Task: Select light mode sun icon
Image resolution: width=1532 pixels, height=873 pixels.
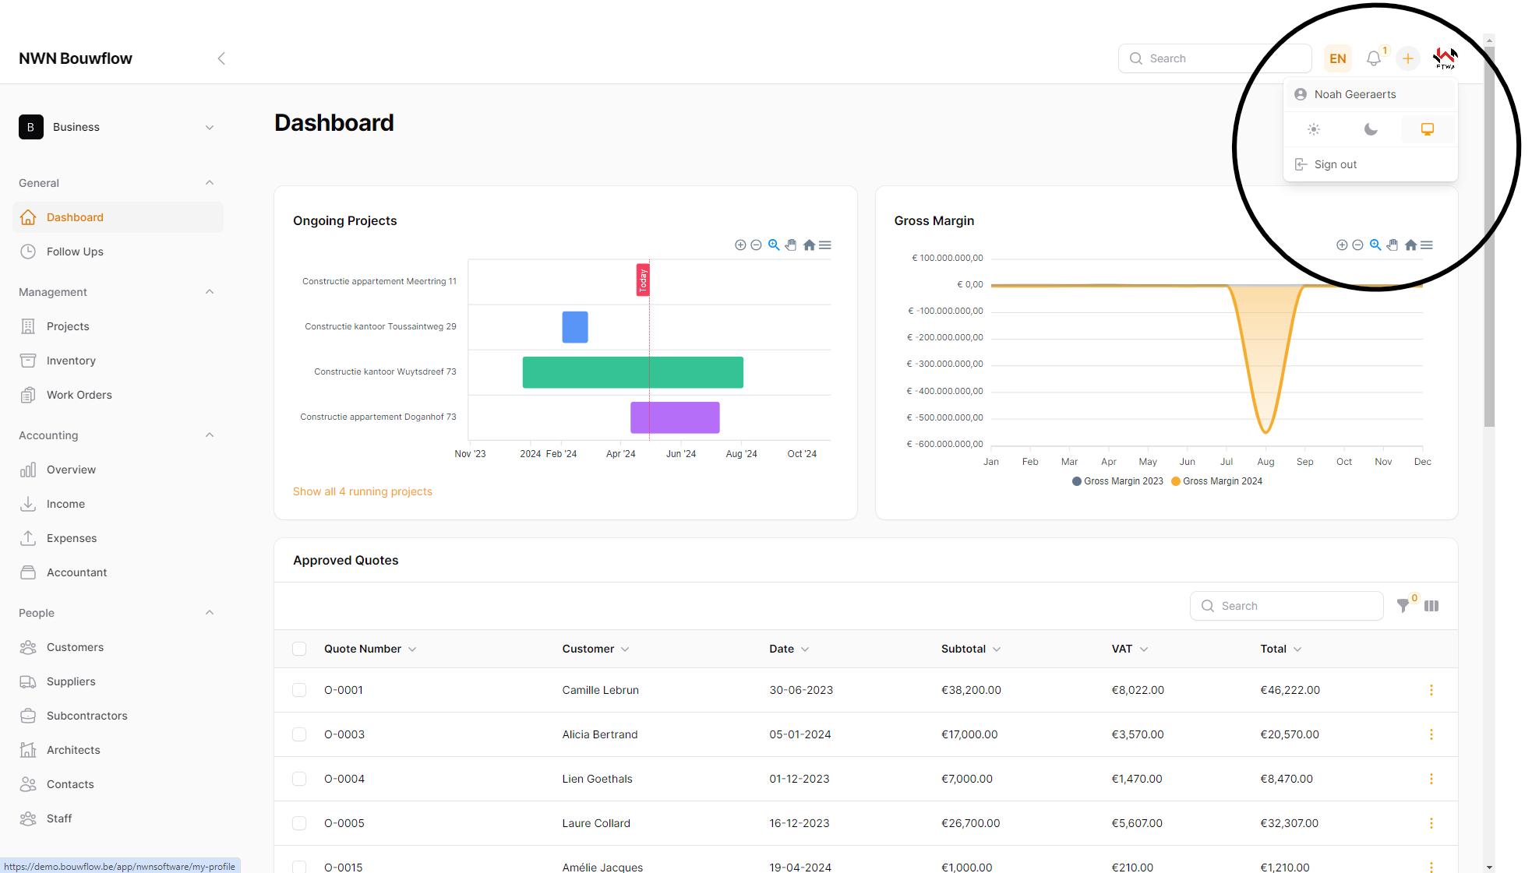Action: click(x=1314, y=129)
